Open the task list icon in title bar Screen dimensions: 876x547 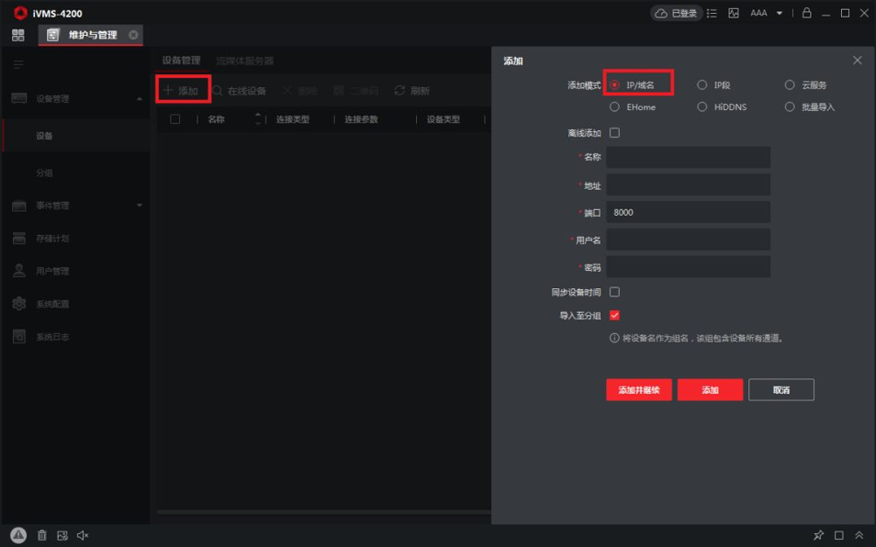coord(712,13)
